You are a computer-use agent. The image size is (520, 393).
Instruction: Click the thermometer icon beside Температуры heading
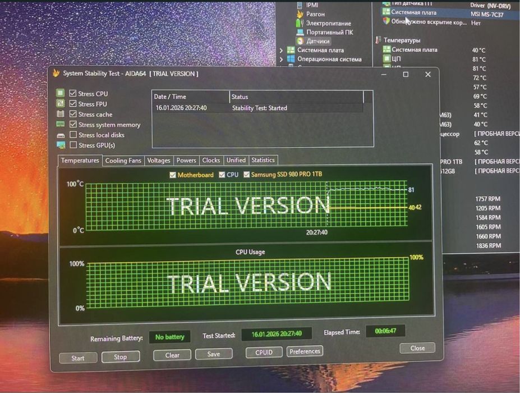point(378,40)
